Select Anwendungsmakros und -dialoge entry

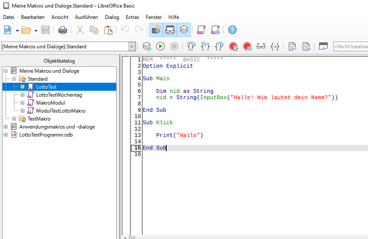pyautogui.click(x=57, y=126)
